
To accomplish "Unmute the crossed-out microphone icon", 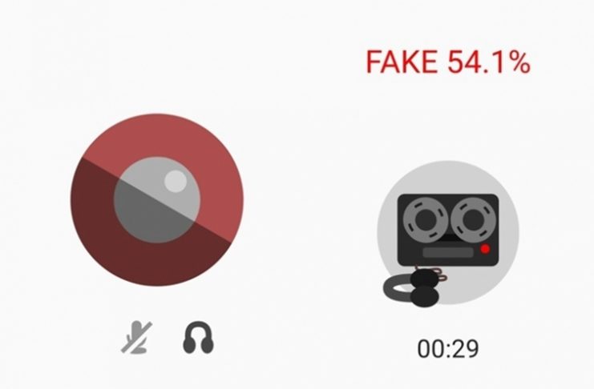I will click(136, 337).
